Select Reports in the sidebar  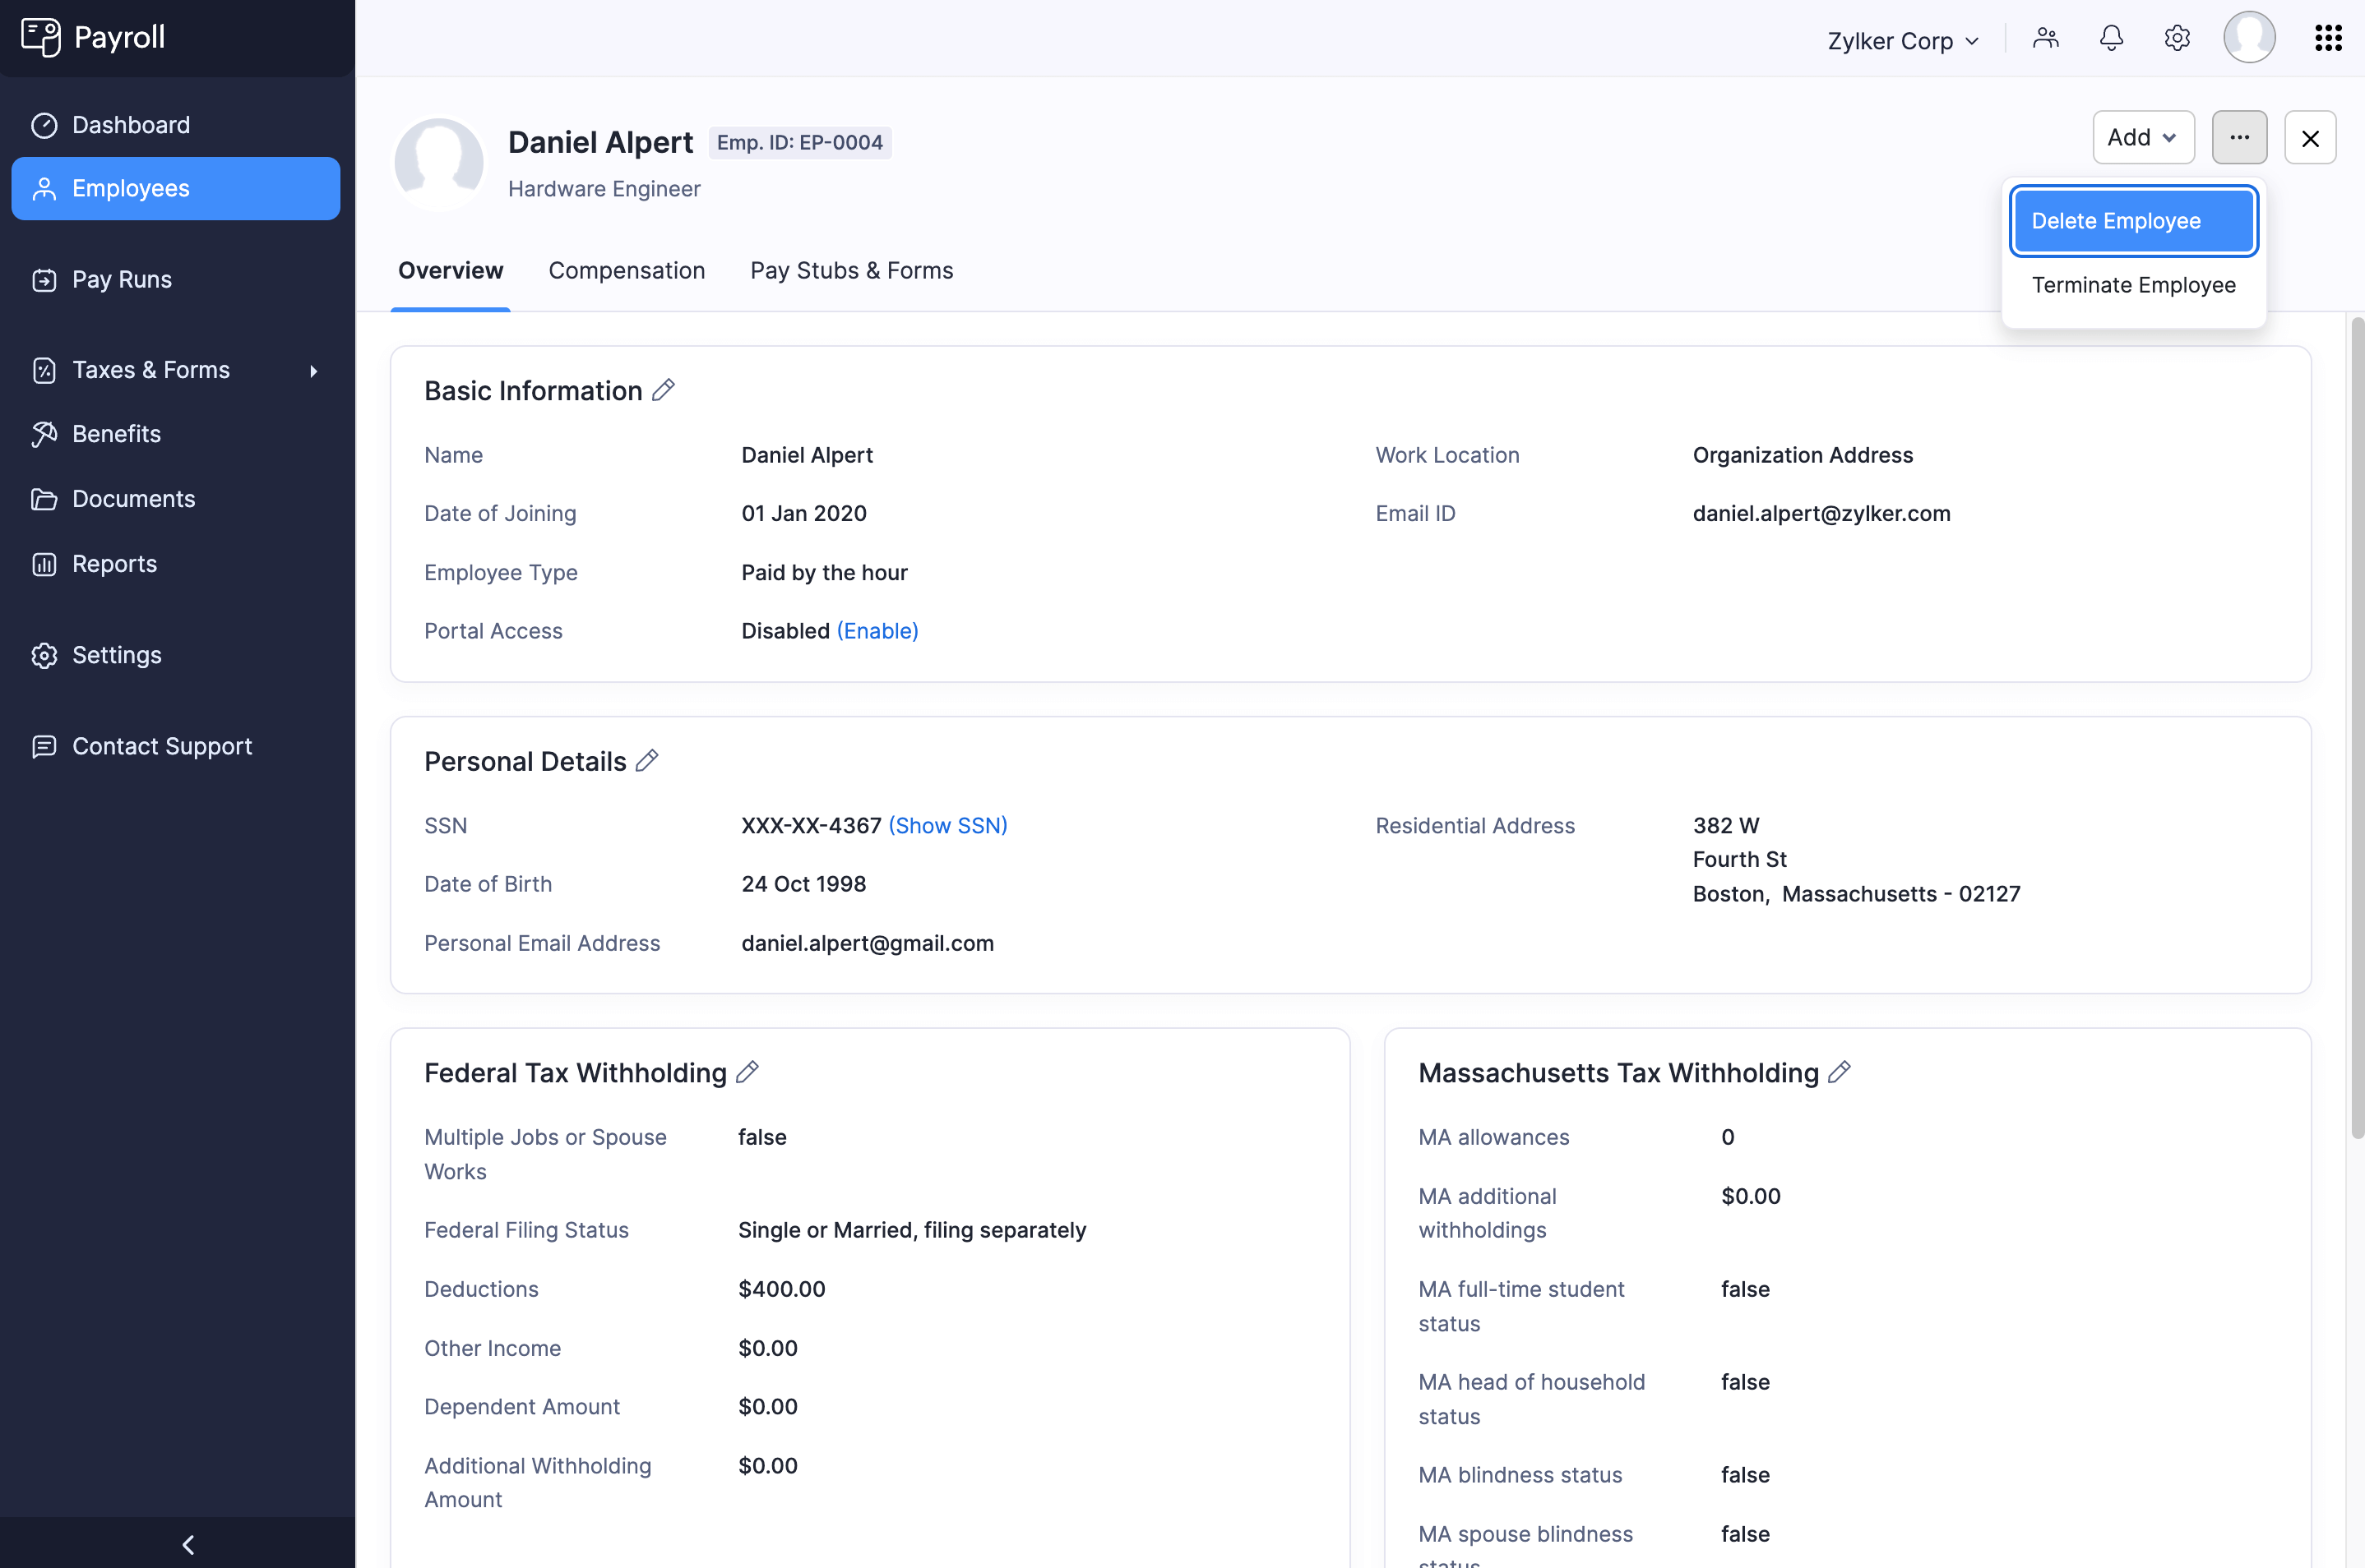114,564
